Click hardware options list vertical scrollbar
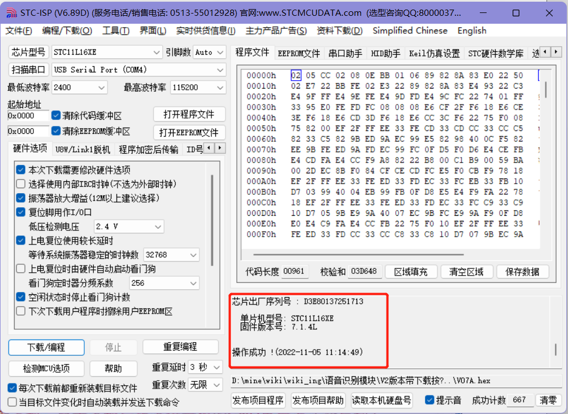This screenshot has height=414, width=568. click(x=212, y=220)
